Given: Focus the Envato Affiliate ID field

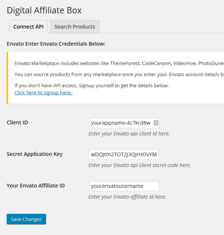Looking at the screenshot, I should [x=124, y=186].
